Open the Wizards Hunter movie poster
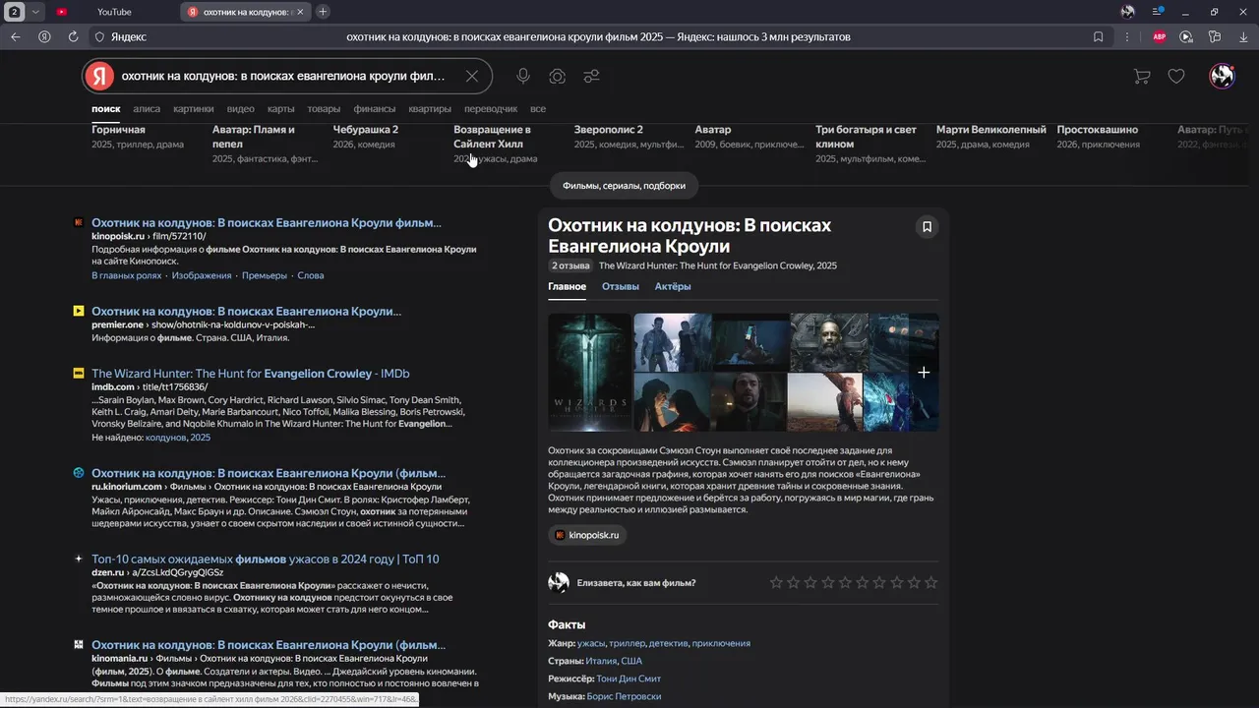This screenshot has width=1259, height=708. click(589, 373)
